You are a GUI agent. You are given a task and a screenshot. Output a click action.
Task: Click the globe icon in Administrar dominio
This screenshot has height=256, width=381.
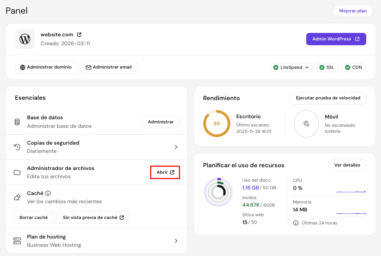[x=23, y=67]
